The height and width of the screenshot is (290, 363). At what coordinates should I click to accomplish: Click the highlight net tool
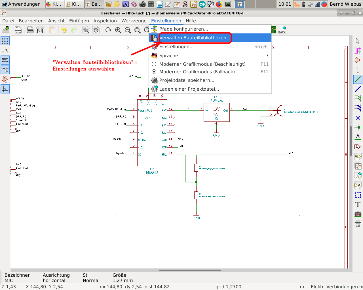358,51
